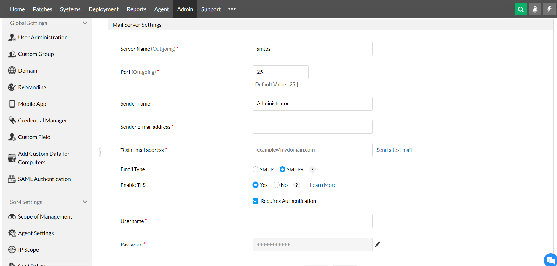The width and height of the screenshot is (557, 266).
Task: Click the sidebar collapse handle
Action: click(100, 152)
